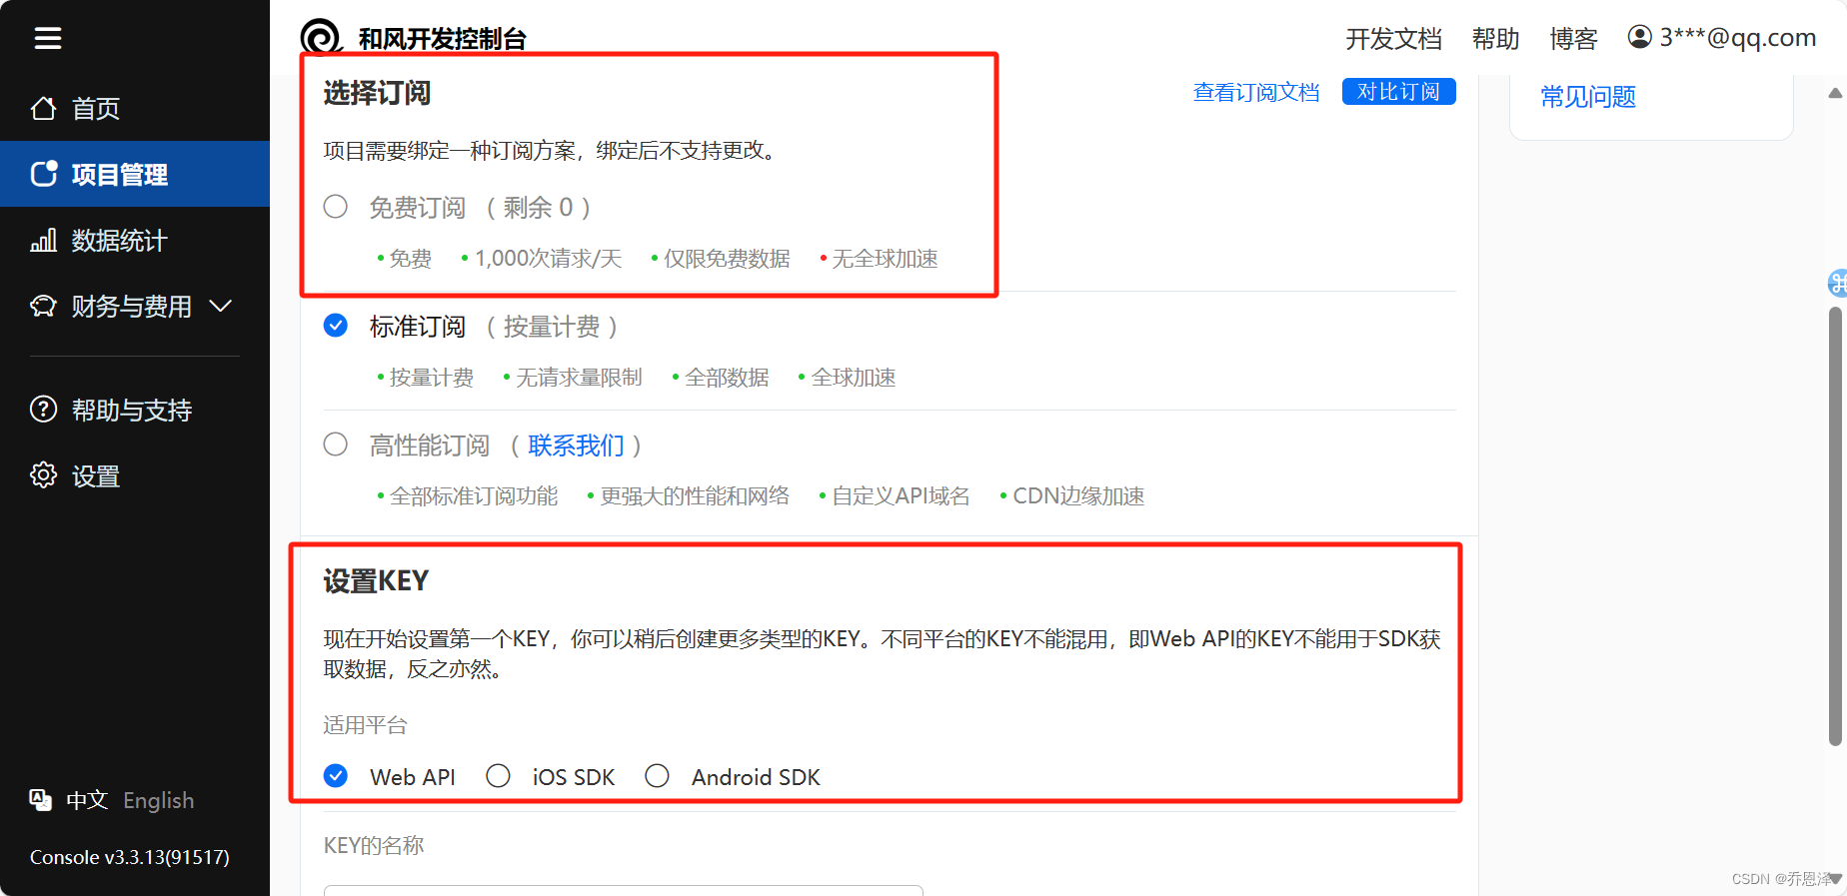Select the 免费订阅 radio option
Image resolution: width=1847 pixels, height=896 pixels.
click(x=336, y=207)
